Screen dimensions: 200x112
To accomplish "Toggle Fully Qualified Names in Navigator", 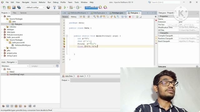I will click(x=25, y=106).
